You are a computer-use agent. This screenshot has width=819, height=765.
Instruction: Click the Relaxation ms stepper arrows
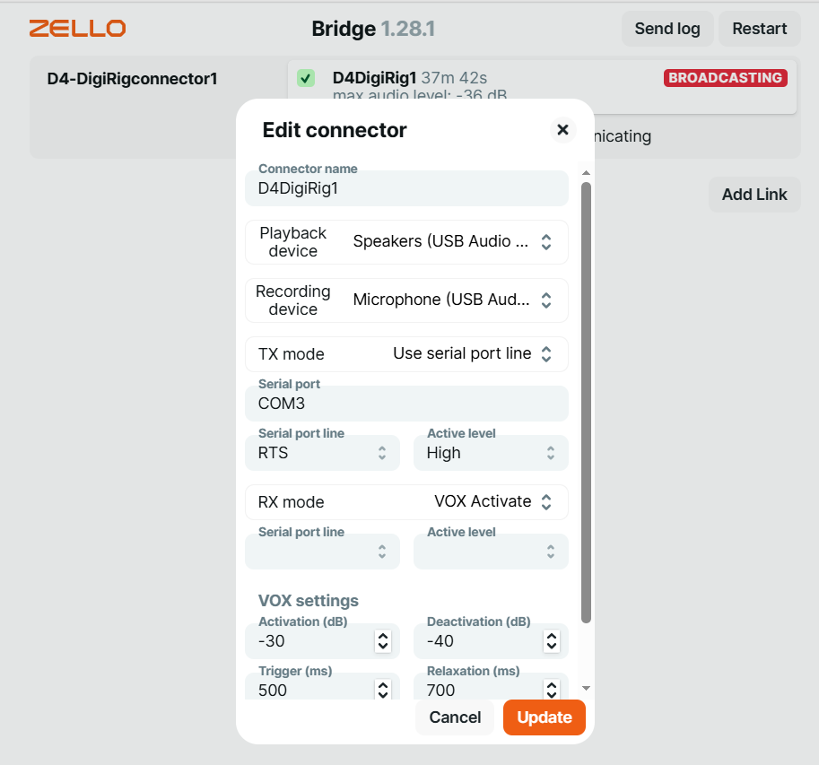[552, 690]
